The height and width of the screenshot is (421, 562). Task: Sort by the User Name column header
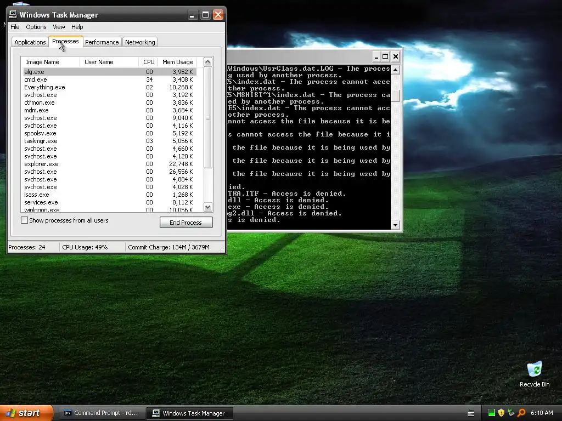(x=109, y=62)
